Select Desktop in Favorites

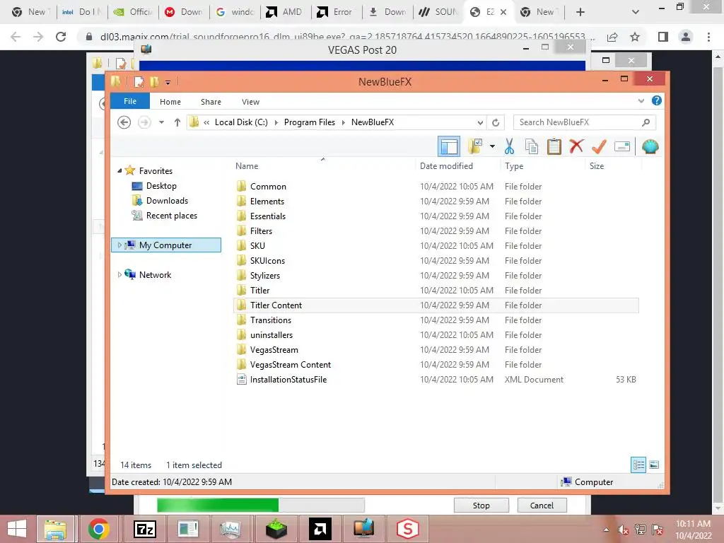click(x=161, y=186)
